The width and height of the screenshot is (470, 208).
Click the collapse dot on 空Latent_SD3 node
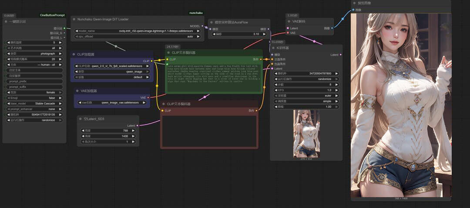(x=81, y=119)
